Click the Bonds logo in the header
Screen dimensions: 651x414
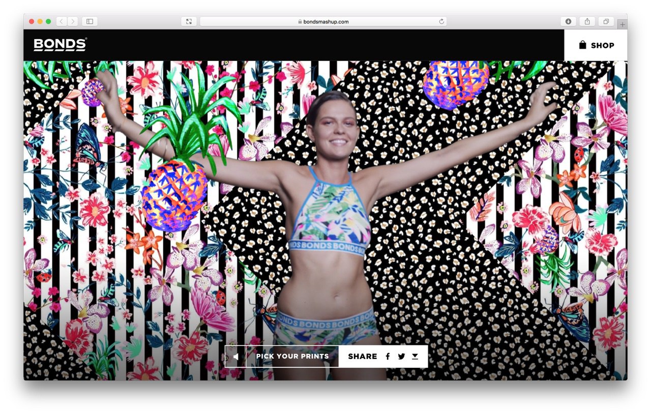pyautogui.click(x=60, y=45)
